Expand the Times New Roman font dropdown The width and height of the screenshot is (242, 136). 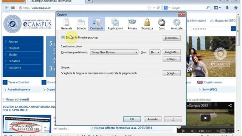(x=114, y=52)
